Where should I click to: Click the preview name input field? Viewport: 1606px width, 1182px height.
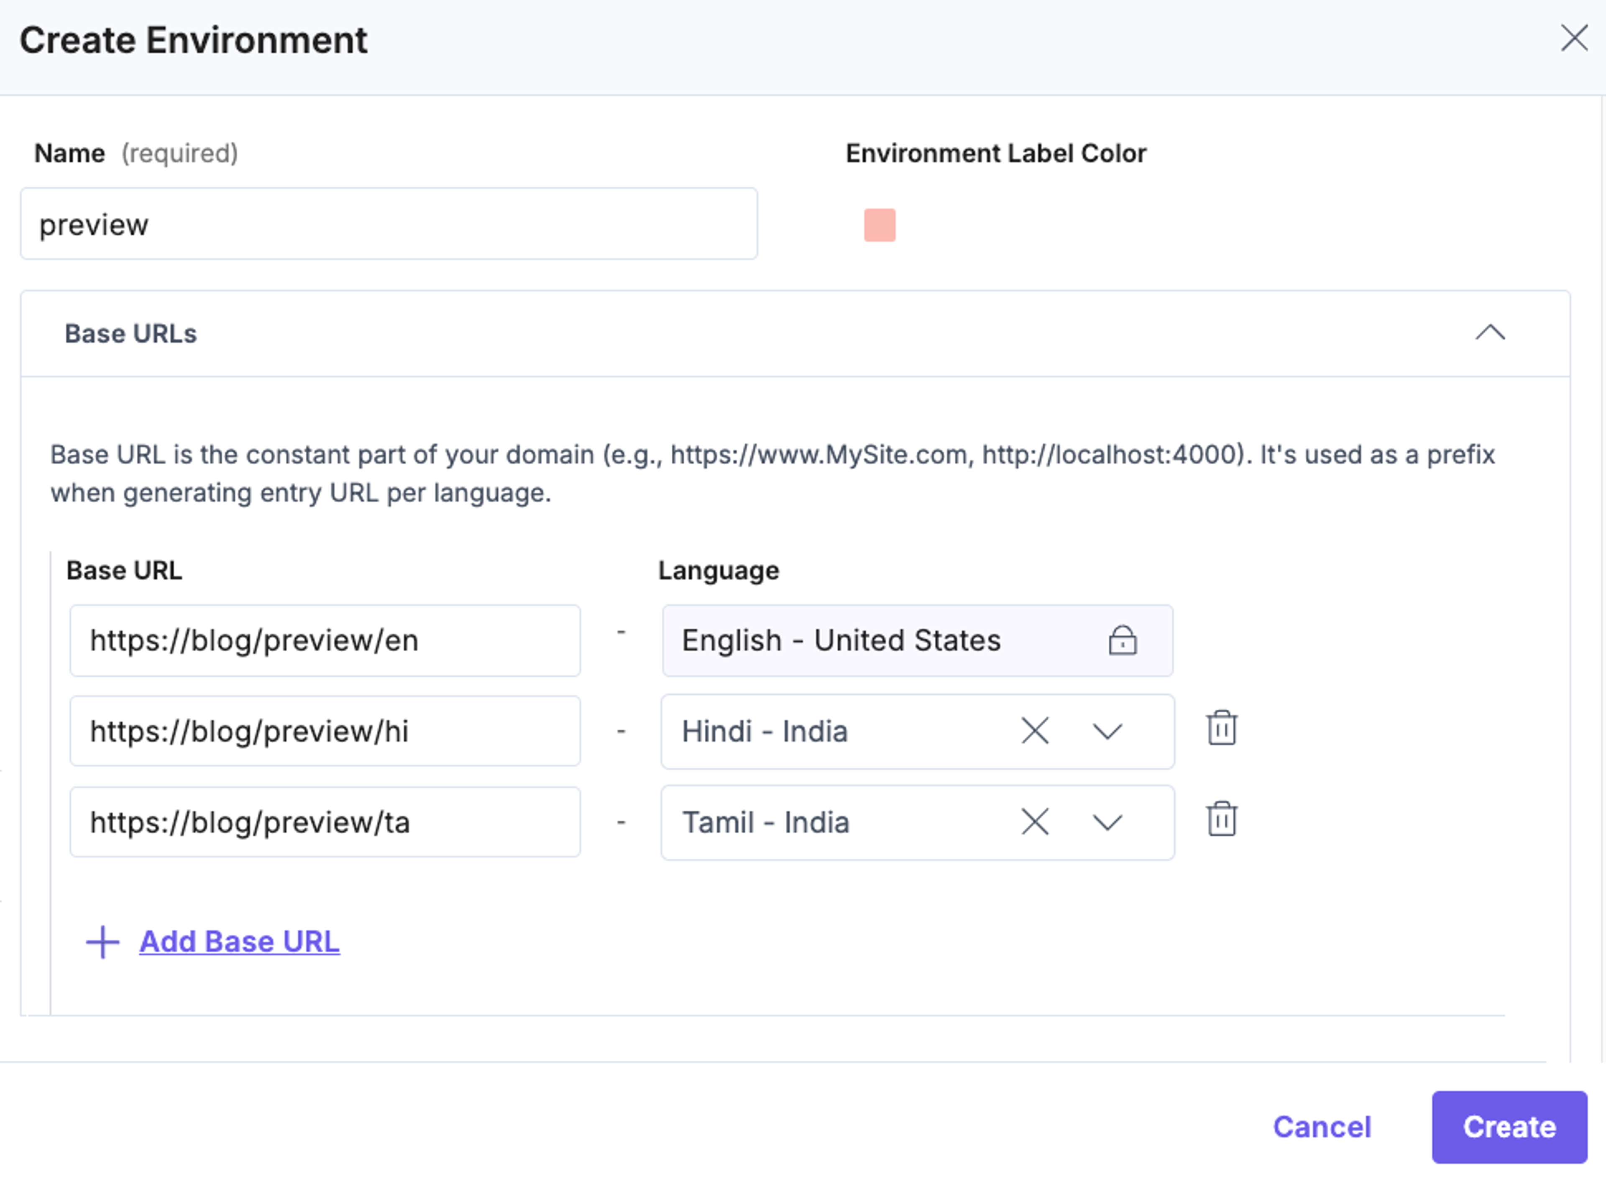(389, 224)
